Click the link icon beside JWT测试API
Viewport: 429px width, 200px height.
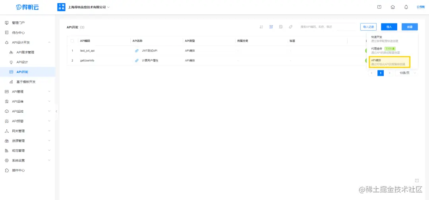[137, 50]
